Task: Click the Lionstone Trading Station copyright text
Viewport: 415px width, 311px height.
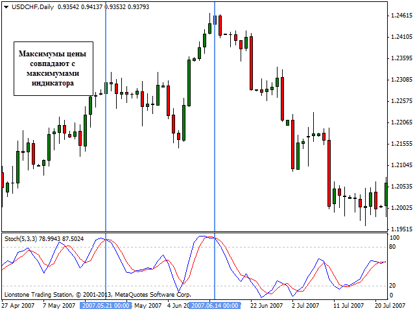Action: [98, 294]
